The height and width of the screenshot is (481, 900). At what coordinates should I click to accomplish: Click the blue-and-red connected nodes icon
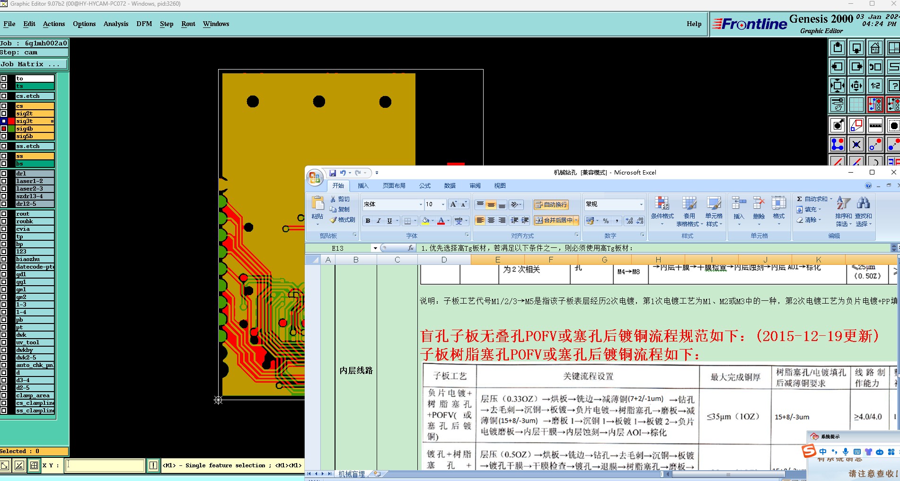click(838, 144)
